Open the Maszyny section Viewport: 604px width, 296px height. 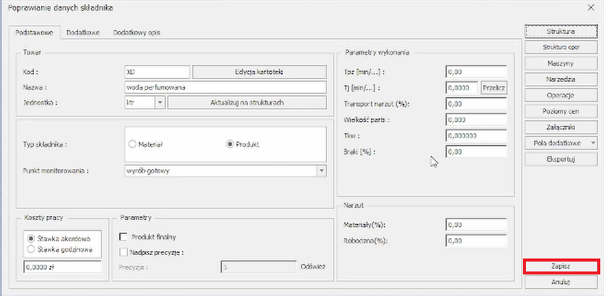561,63
